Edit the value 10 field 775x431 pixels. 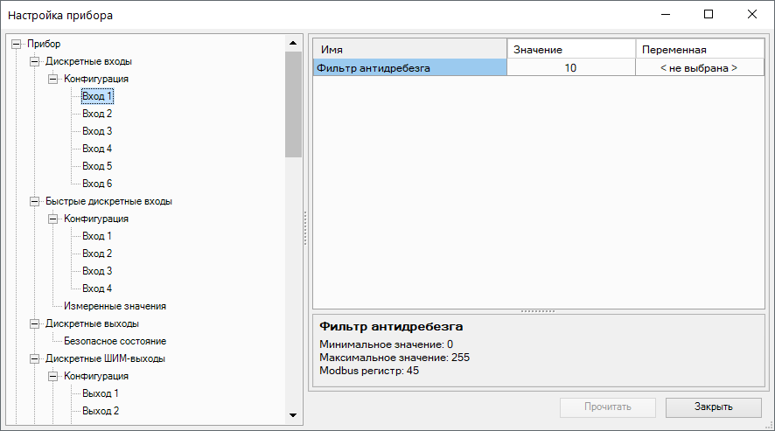[x=570, y=67]
